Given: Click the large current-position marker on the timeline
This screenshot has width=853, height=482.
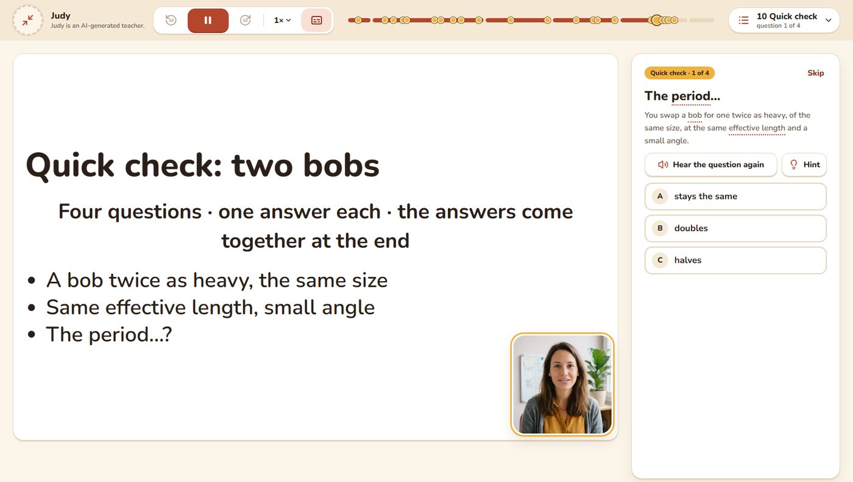Looking at the screenshot, I should [656, 20].
